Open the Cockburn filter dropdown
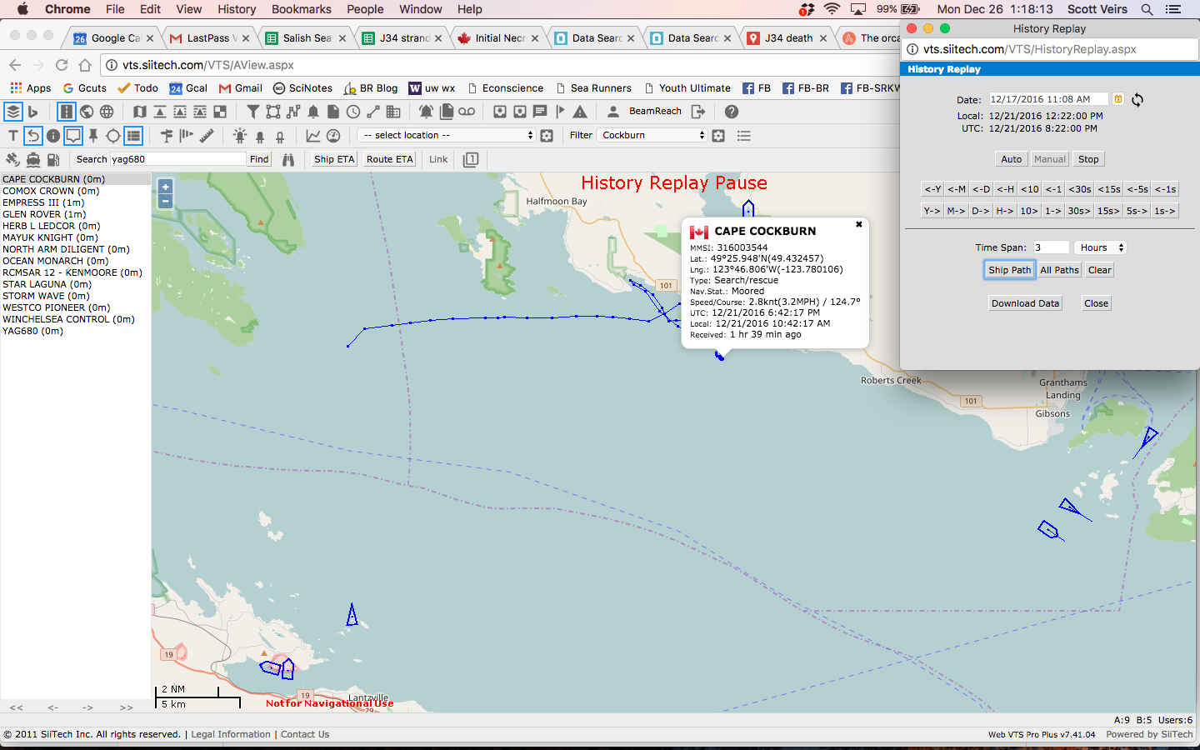The image size is (1200, 750). tap(653, 135)
